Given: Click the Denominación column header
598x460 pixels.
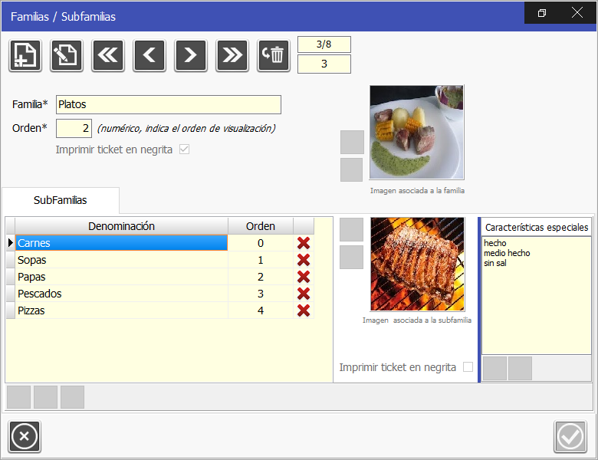Looking at the screenshot, I should pyautogui.click(x=121, y=226).
